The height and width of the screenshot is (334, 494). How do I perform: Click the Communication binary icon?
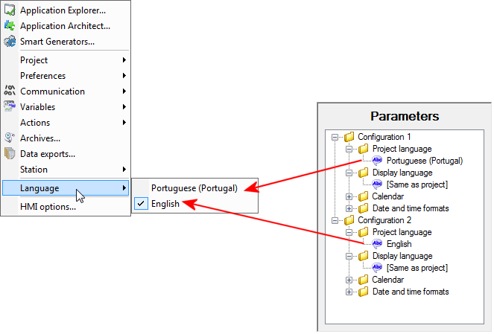point(10,91)
